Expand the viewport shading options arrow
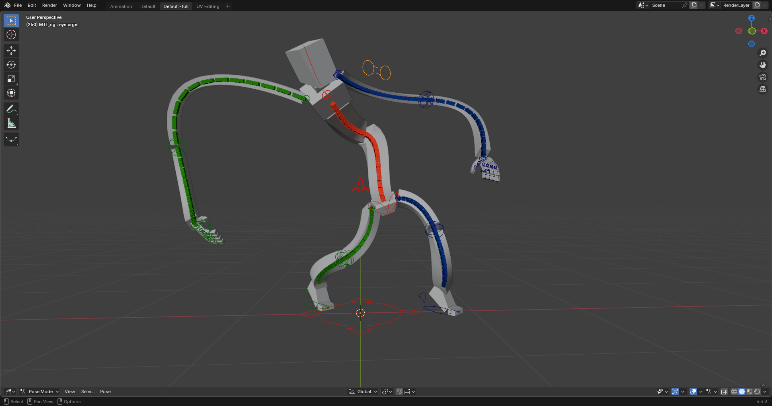The image size is (772, 406). (765, 392)
